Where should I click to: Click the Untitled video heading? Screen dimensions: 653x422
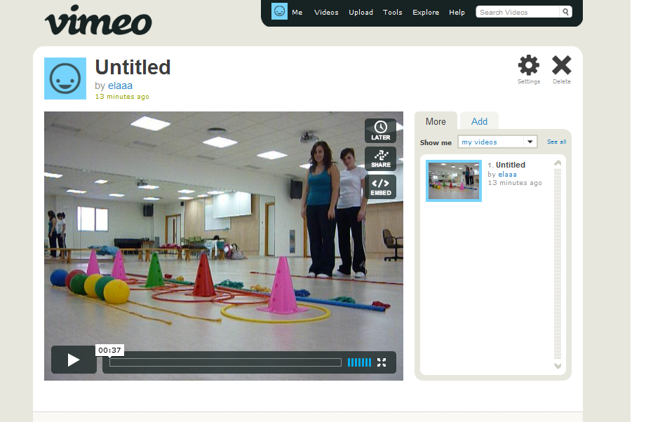(133, 67)
